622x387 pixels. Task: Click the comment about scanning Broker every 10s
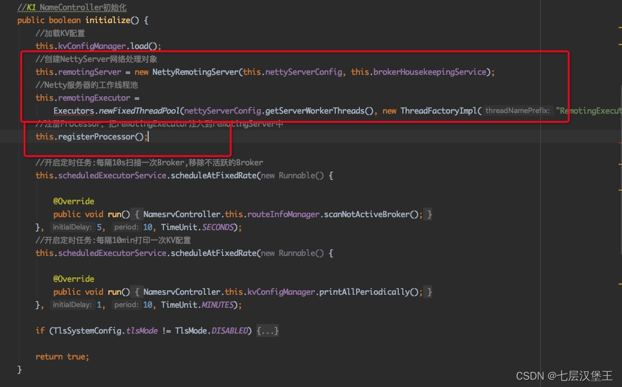click(x=149, y=163)
